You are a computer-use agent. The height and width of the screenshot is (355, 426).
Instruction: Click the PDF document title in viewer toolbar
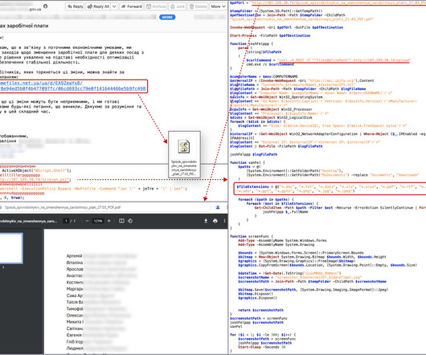pos(28,221)
